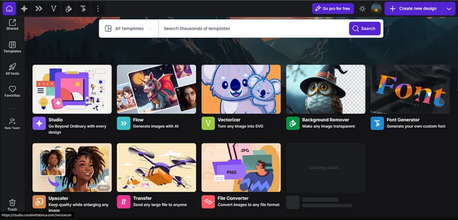Viewport: 458px width, 220px height.
Task: Open Studio sparkle icon in top toolbar
Action: coord(24,8)
